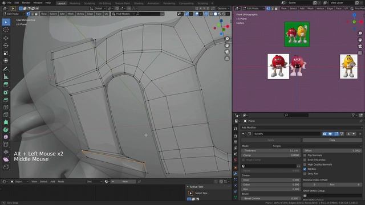The width and height of the screenshot is (365, 205).
Task: Collapse the Active Tool panel
Action: point(188,187)
